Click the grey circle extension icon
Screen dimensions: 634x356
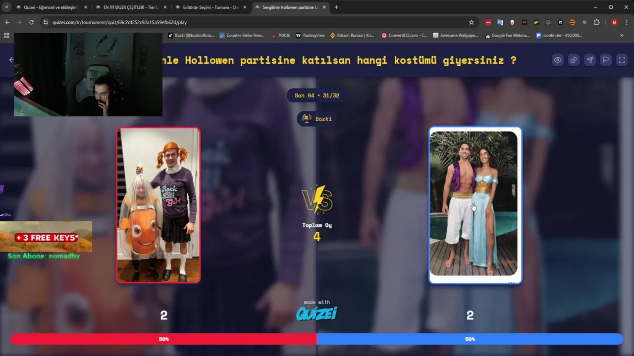click(x=584, y=22)
